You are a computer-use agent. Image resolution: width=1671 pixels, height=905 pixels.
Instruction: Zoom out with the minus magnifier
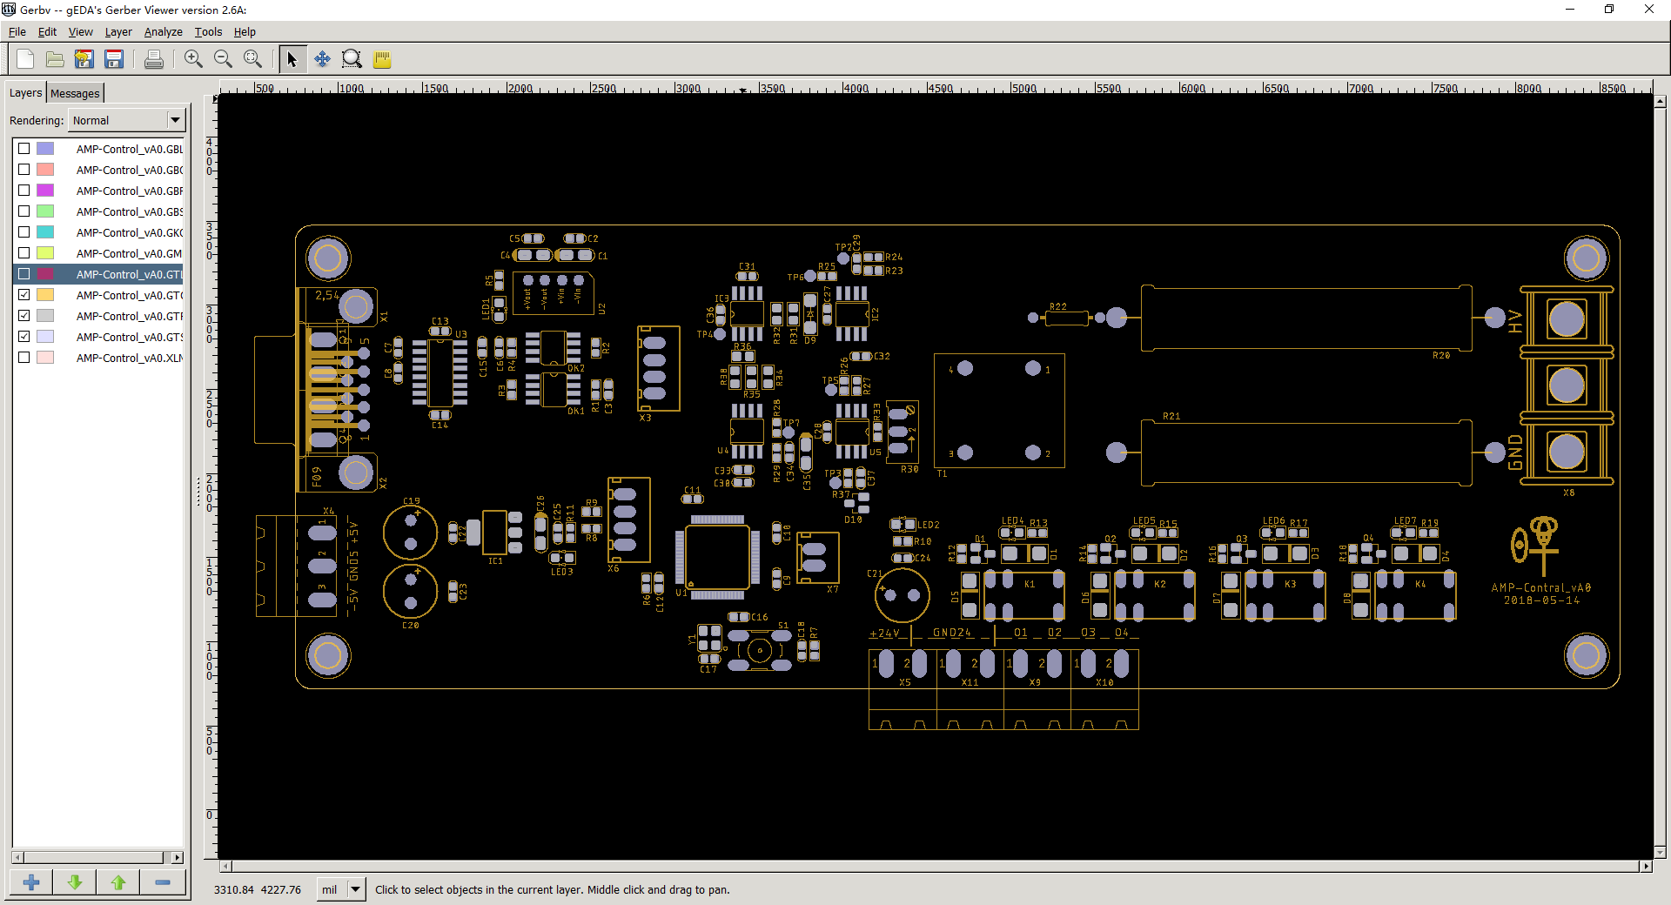tap(223, 59)
